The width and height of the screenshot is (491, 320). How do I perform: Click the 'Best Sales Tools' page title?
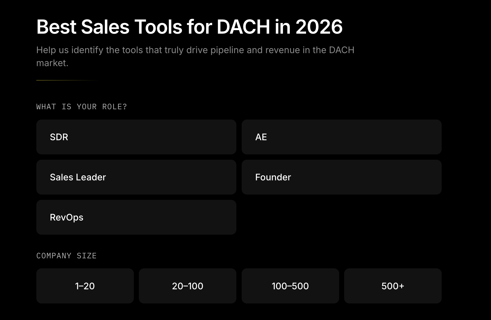pos(189,27)
